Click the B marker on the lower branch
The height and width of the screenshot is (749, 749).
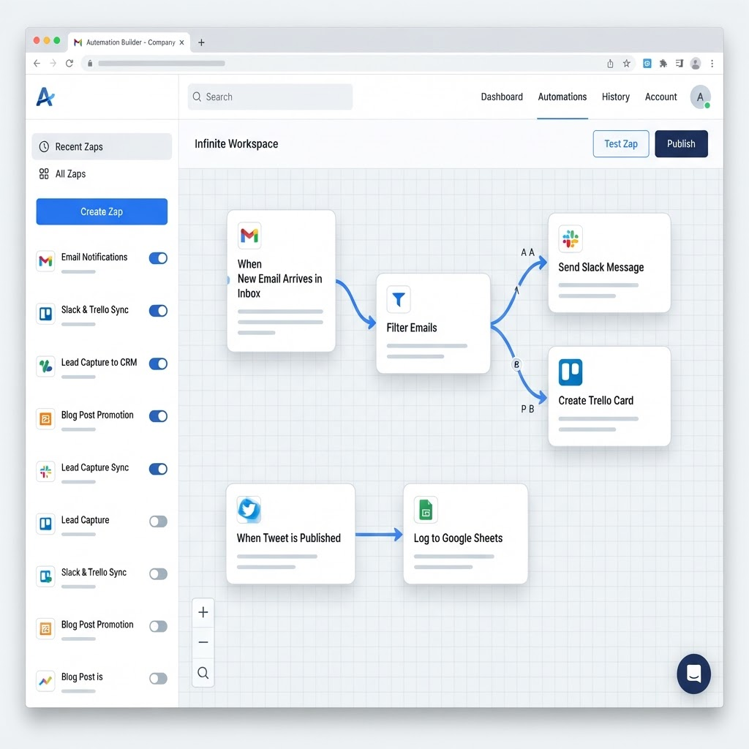click(516, 364)
